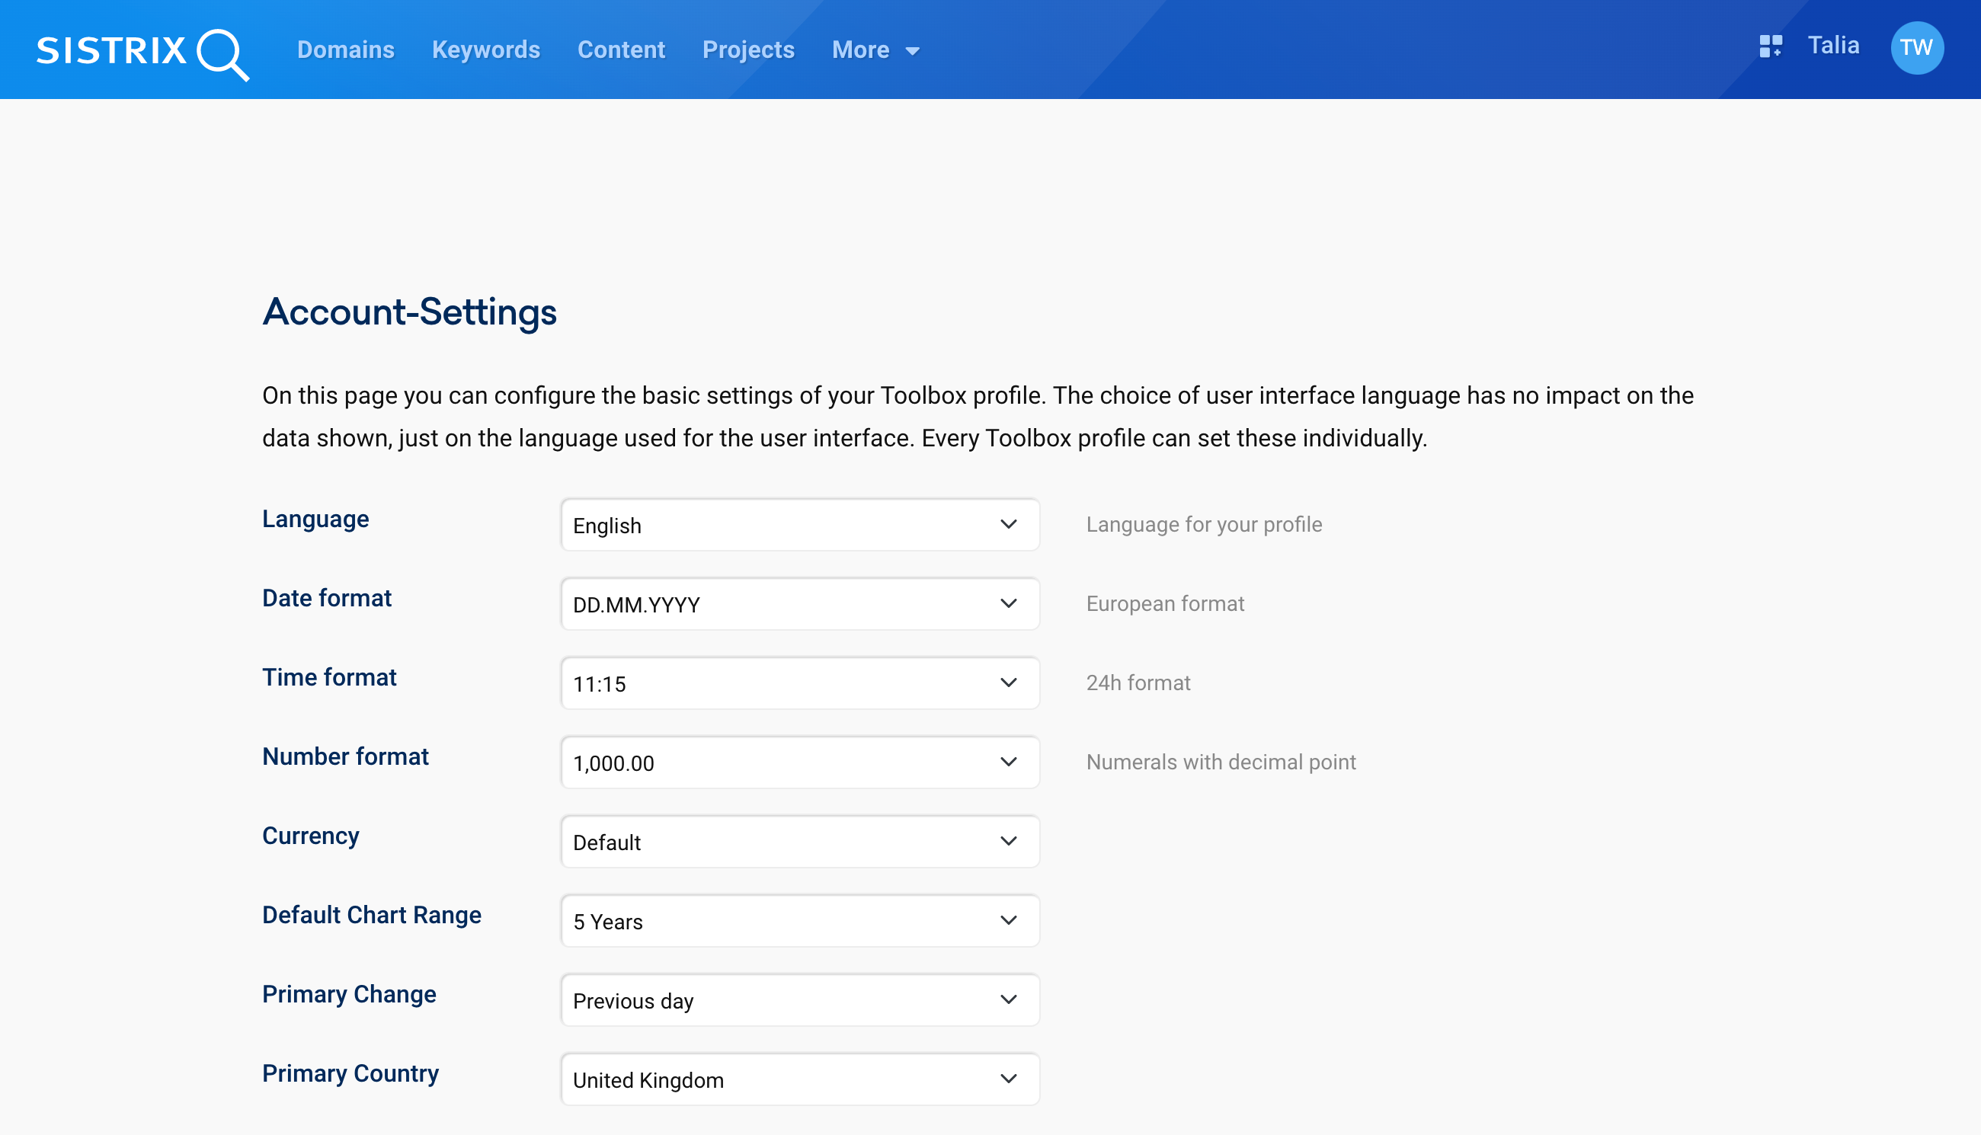The height and width of the screenshot is (1135, 1981).
Task: Open the Primary Change dropdown
Action: [800, 1000]
